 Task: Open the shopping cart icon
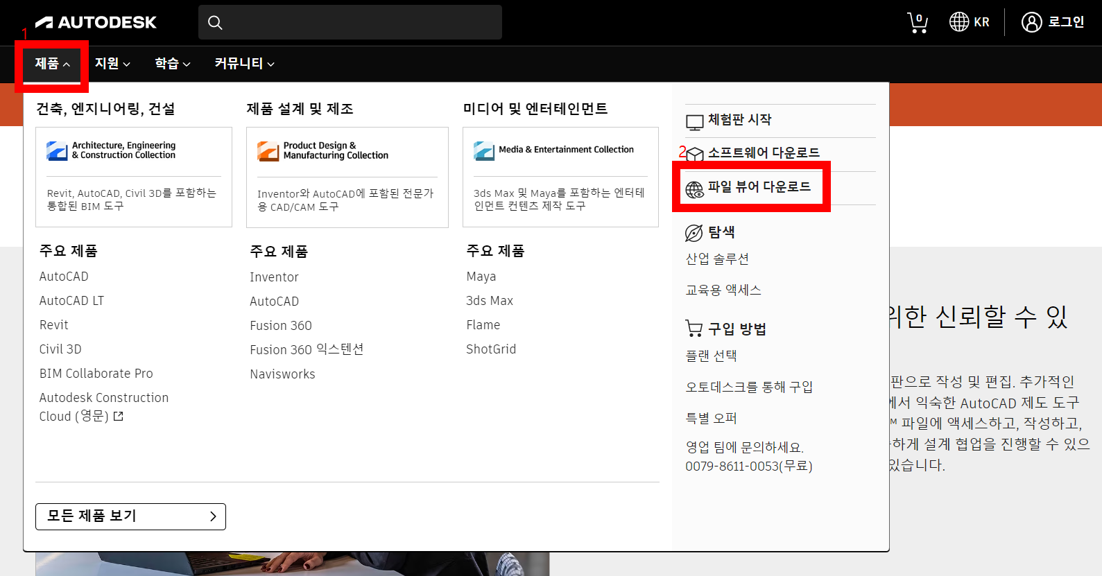[918, 22]
